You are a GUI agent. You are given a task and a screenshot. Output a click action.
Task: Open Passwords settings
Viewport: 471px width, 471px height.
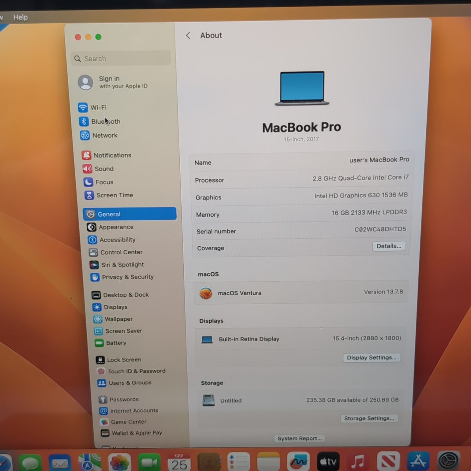click(119, 399)
